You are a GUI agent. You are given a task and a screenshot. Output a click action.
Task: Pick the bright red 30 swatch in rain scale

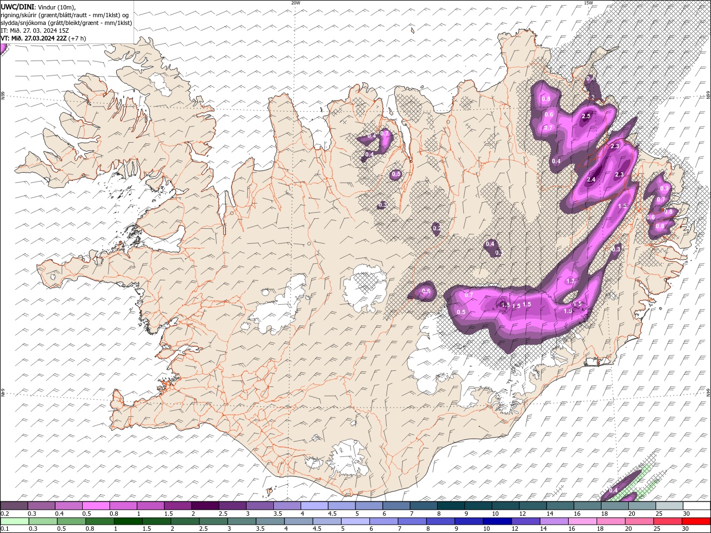click(697, 521)
